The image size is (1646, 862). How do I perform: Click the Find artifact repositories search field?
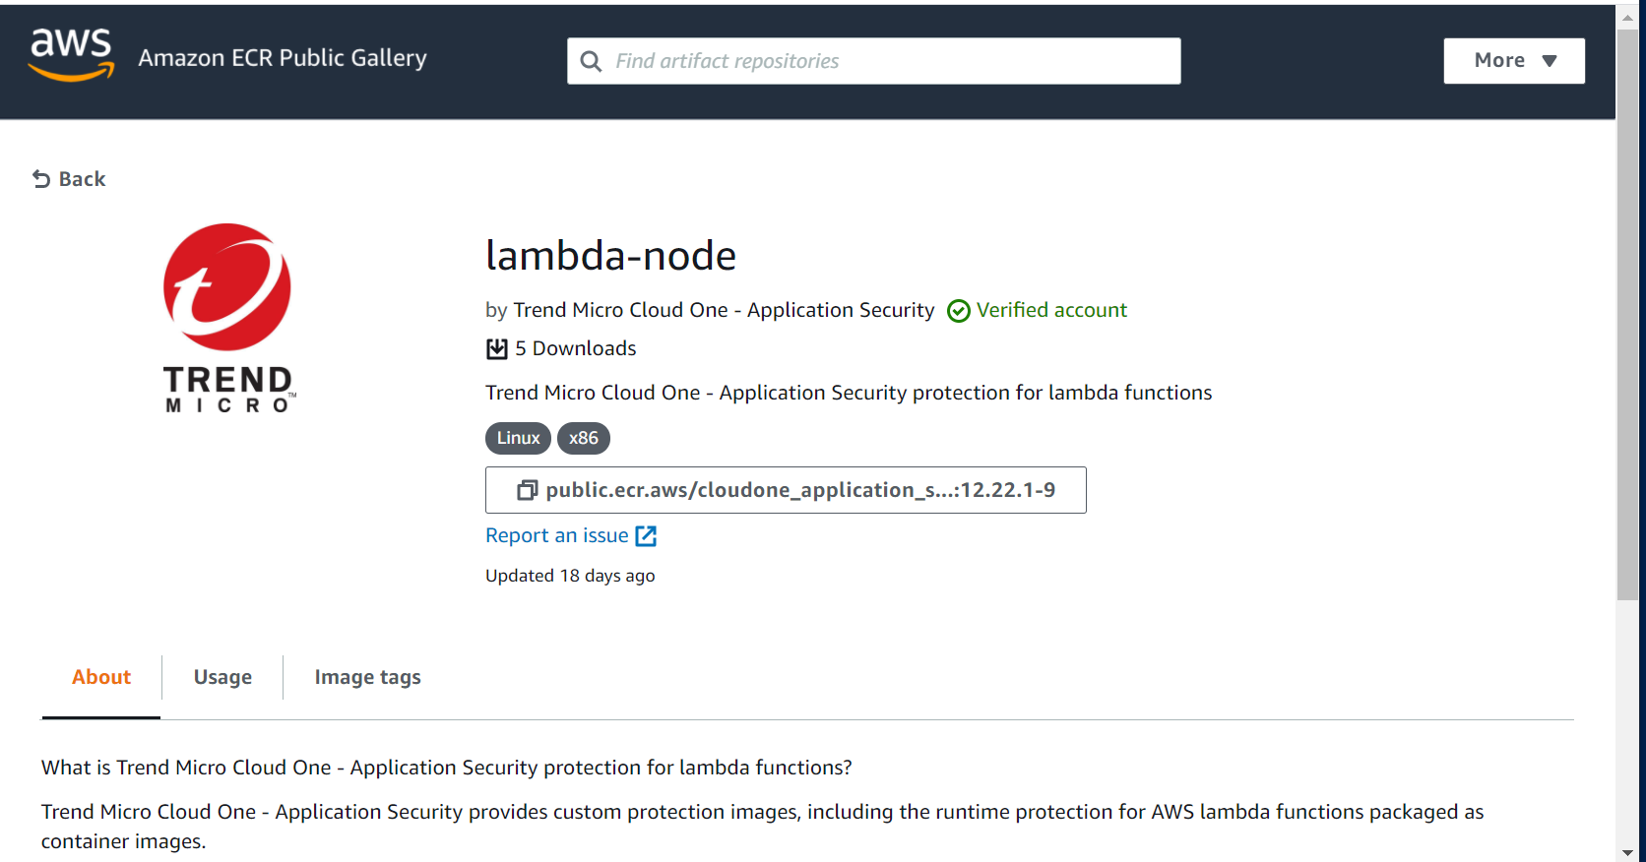click(886, 61)
